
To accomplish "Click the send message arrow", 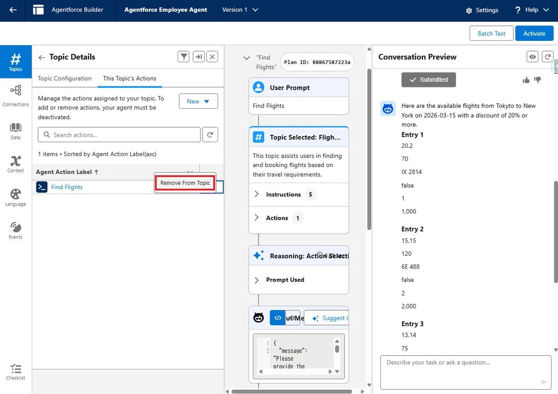I will click(x=544, y=382).
